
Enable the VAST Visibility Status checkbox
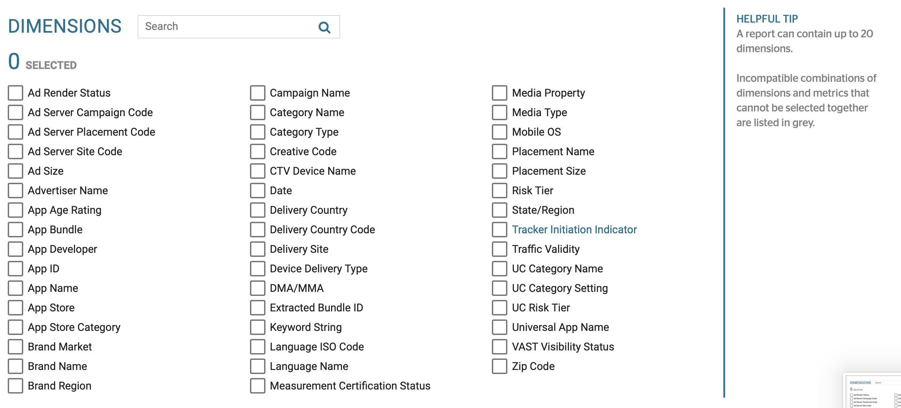click(500, 346)
